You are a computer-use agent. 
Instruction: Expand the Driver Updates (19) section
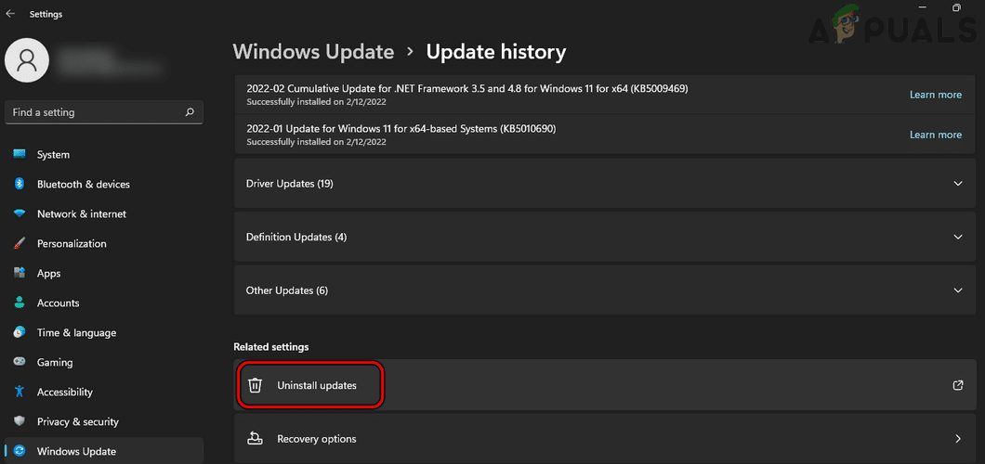(x=958, y=184)
